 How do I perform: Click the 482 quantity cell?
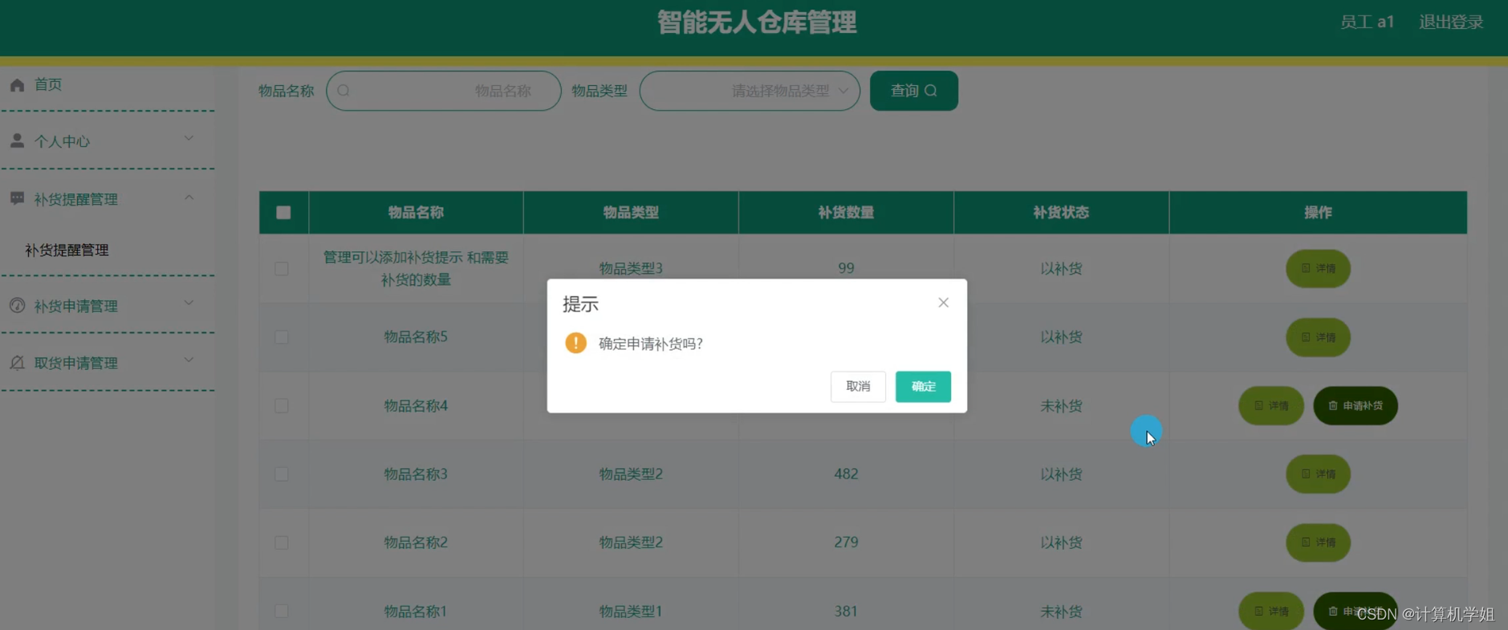[x=846, y=474]
